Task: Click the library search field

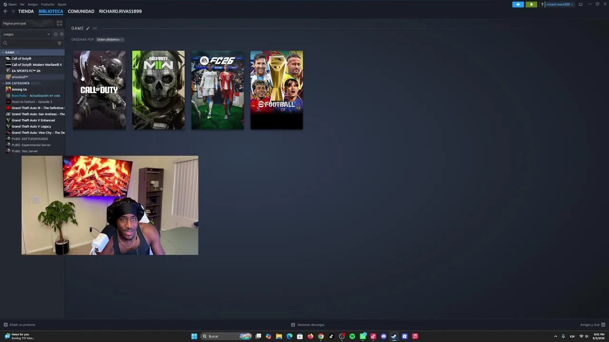Action: pos(29,43)
